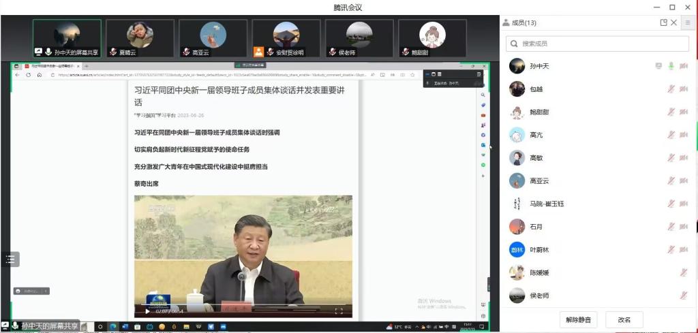The width and height of the screenshot is (698, 333).
Task: Toggle 孙中天's green microphone icon
Action: click(671, 66)
